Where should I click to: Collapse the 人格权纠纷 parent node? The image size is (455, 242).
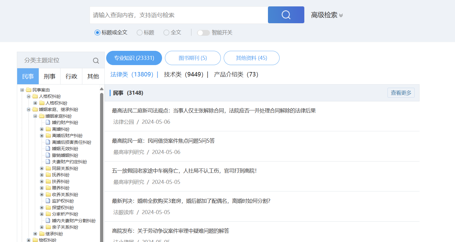[29, 96]
